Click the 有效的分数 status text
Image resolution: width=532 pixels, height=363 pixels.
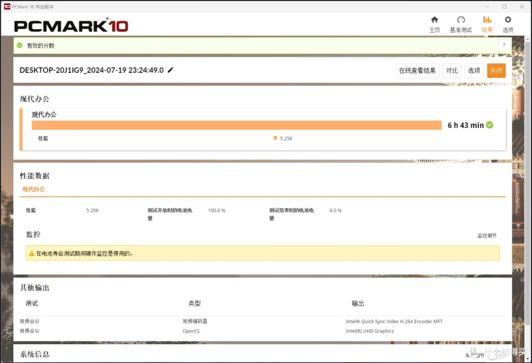40,45
